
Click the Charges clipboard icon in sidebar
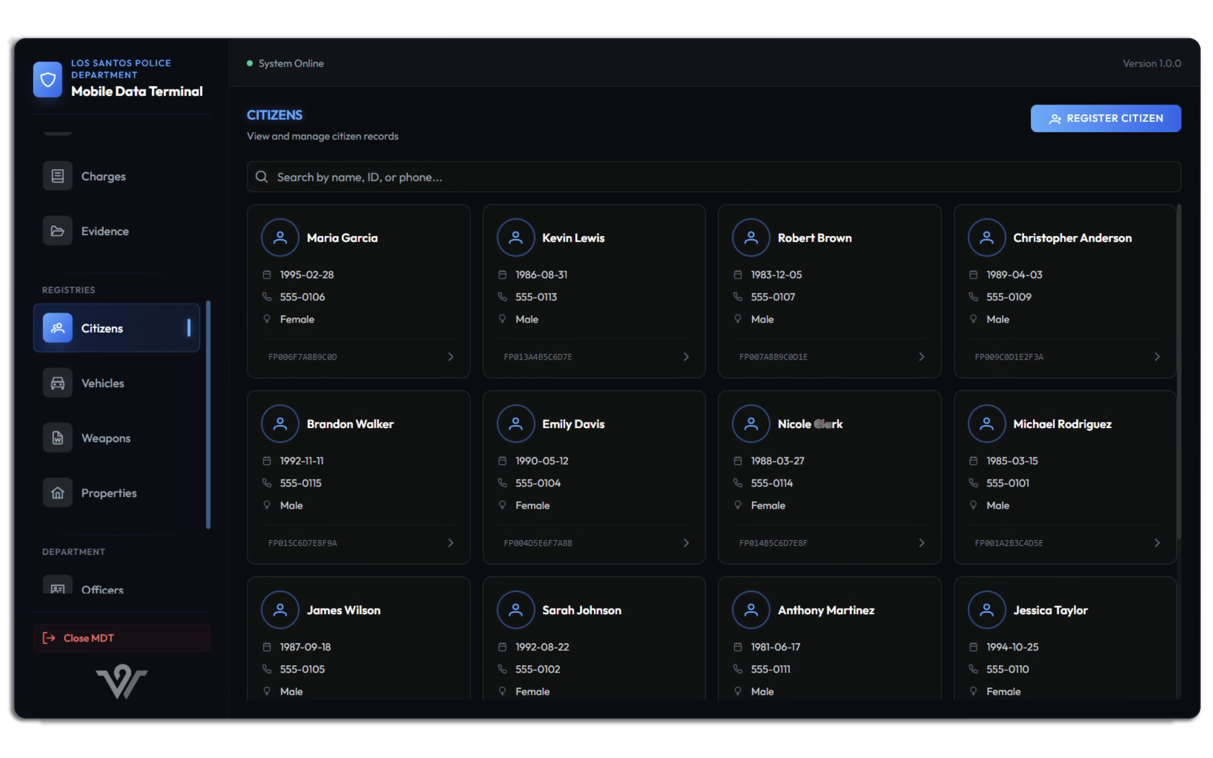coord(58,176)
